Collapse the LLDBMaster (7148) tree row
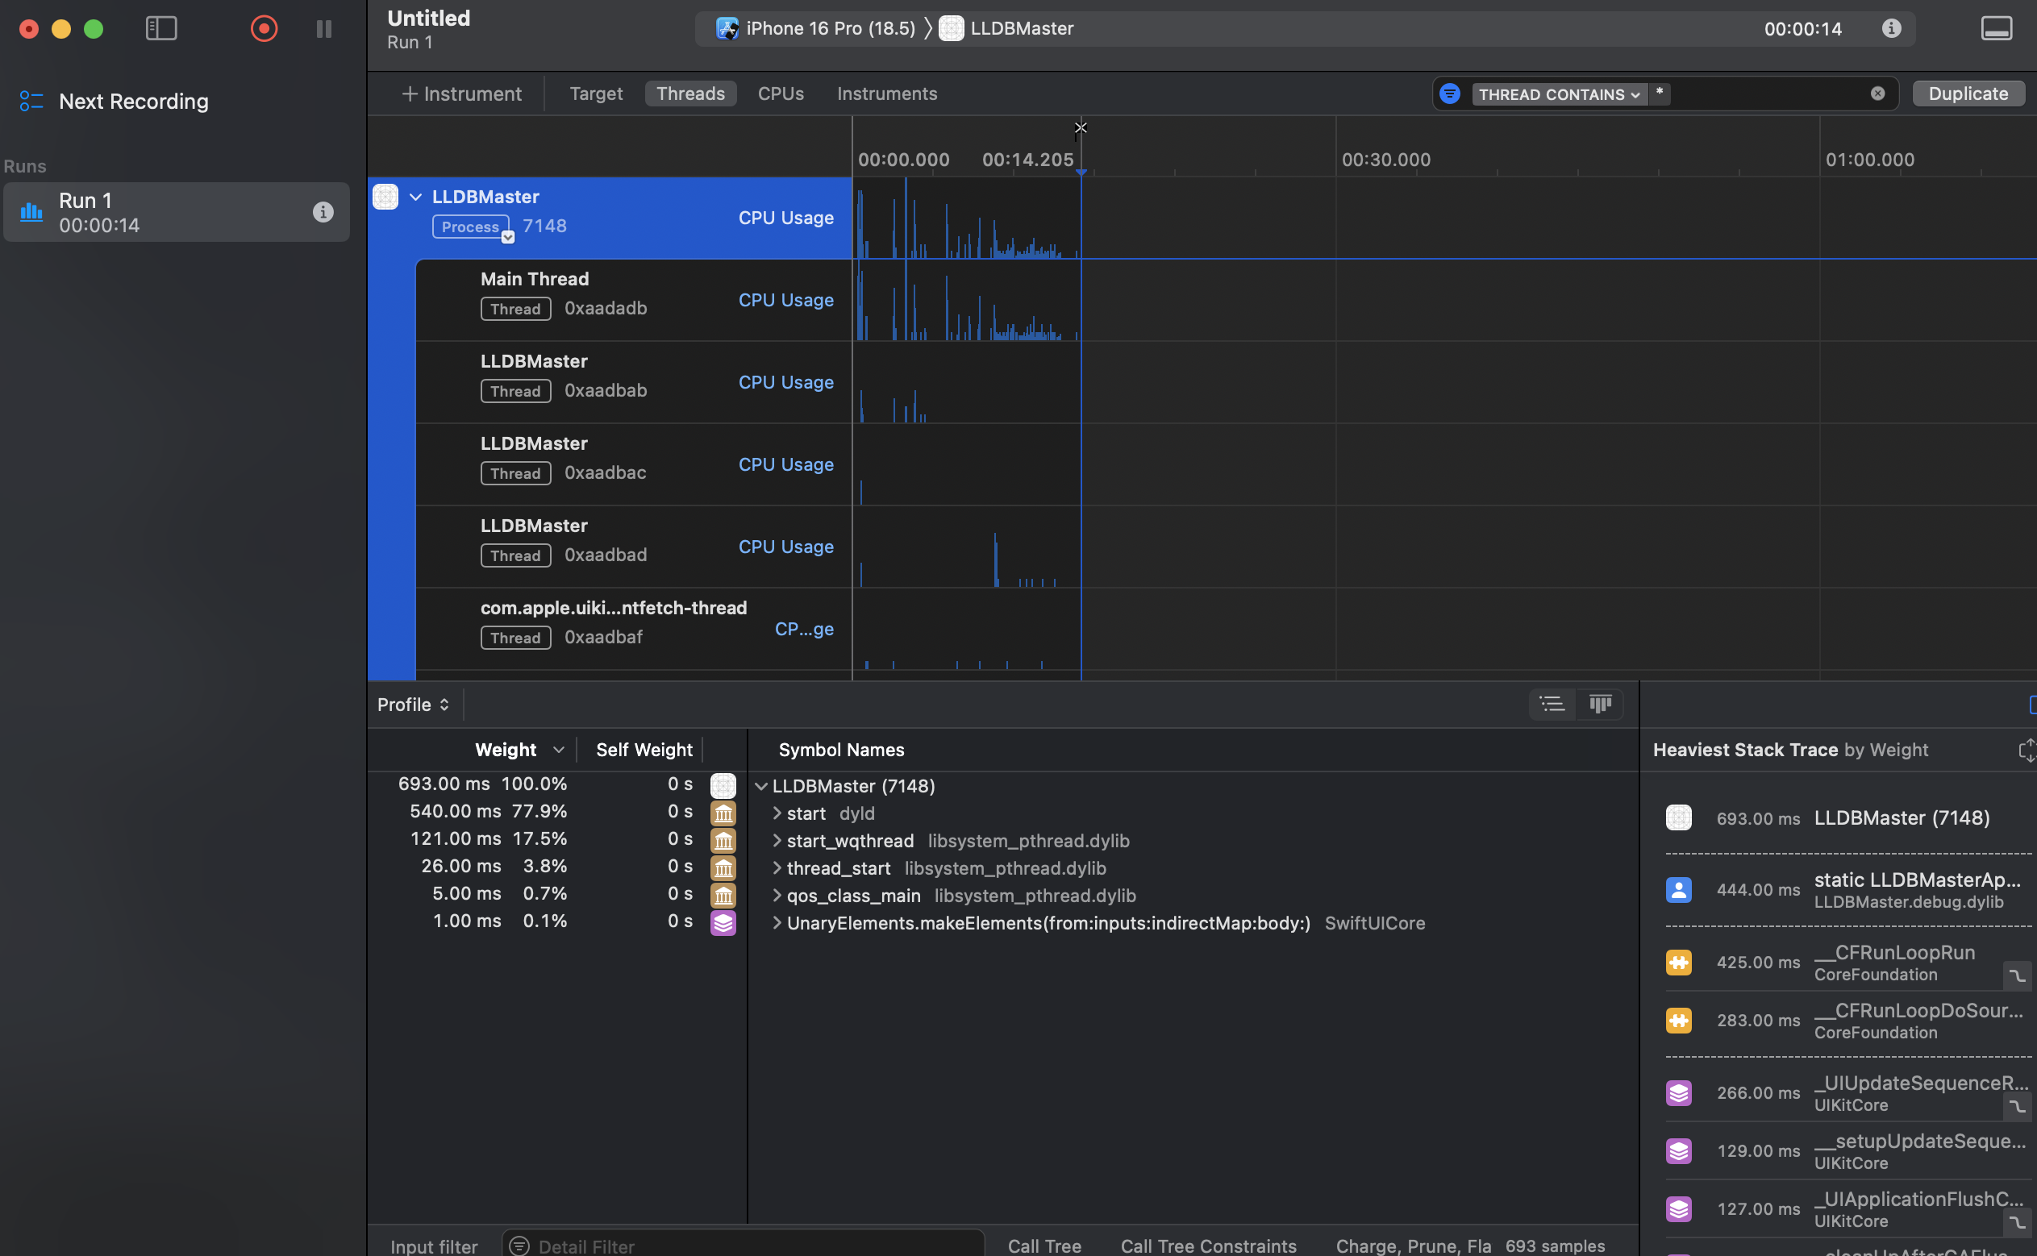This screenshot has width=2037, height=1256. (x=761, y=786)
